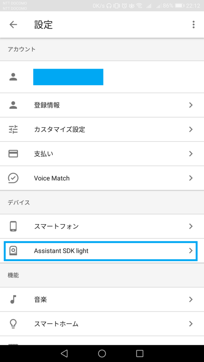Select the カスタマイズ設定 sliders icon
This screenshot has height=362, width=204.
(14, 129)
